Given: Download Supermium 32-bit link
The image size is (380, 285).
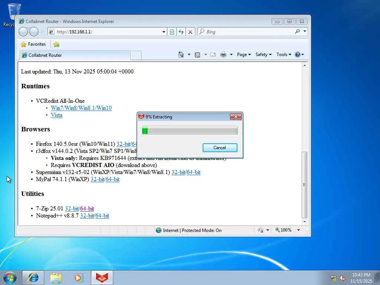Looking at the screenshot, I should pos(178,172).
